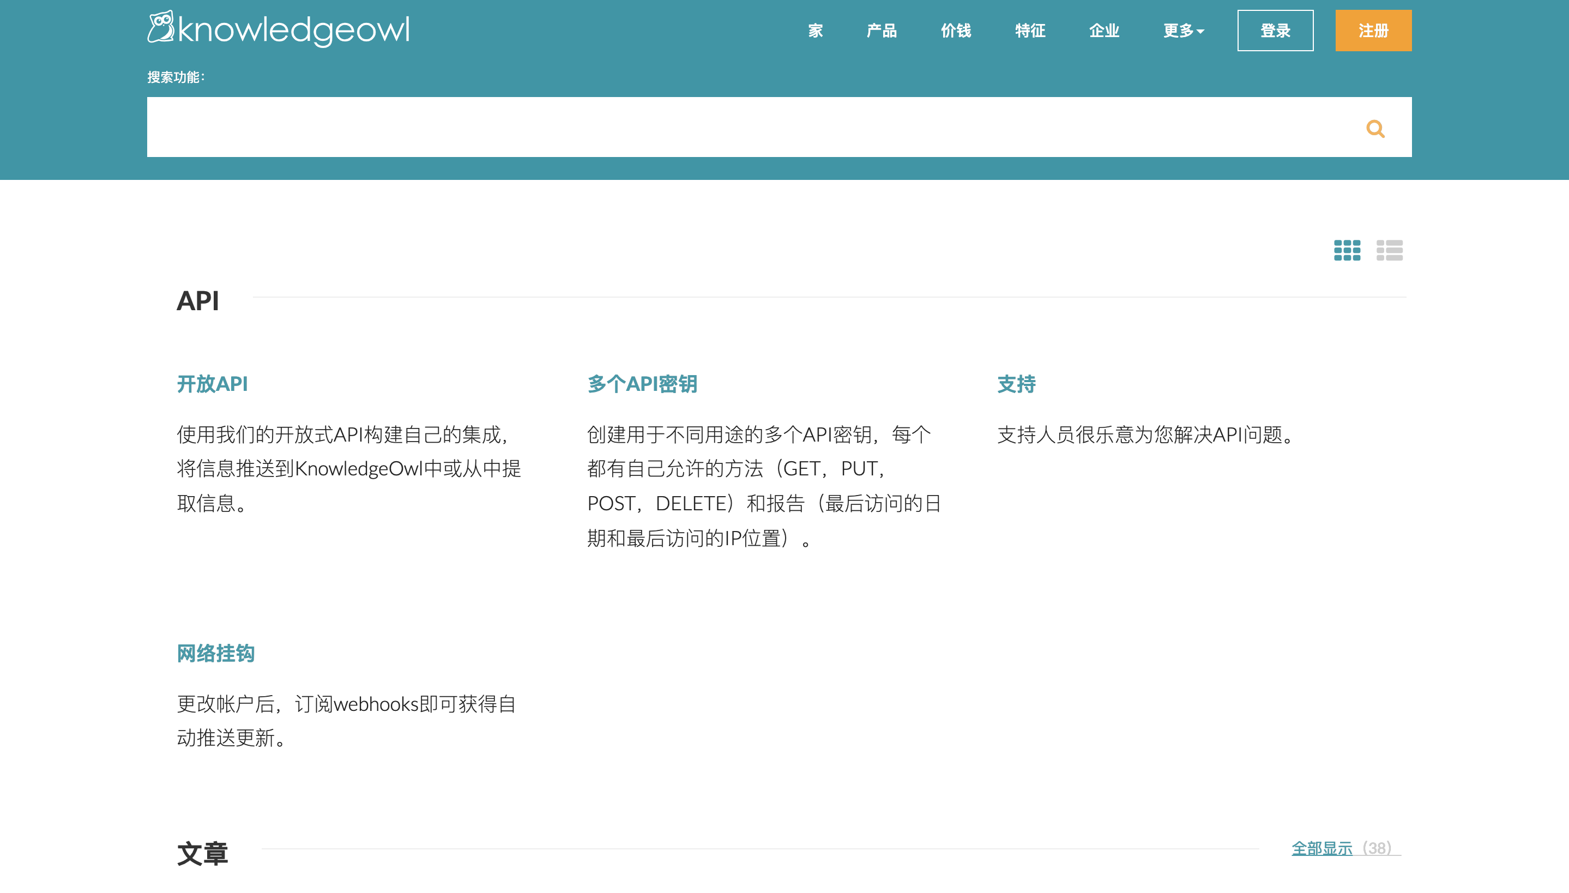Open the 企业 menu item
Viewport: 1569px width, 893px height.
(1105, 31)
